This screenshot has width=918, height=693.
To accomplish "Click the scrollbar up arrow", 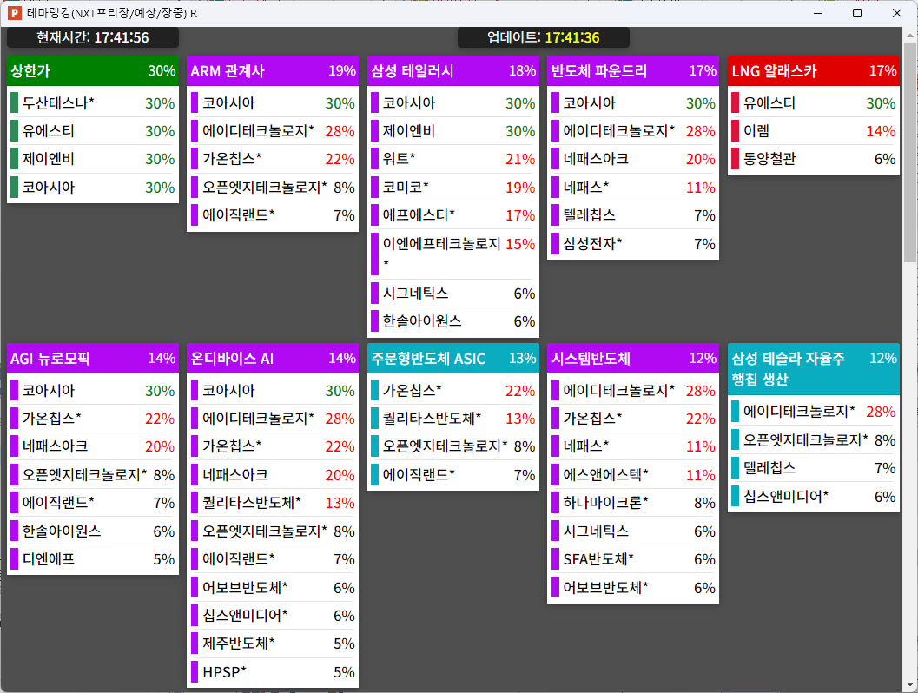I will (910, 35).
